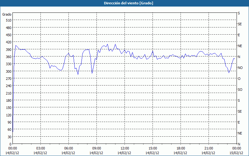Image resolution: width=249 pixels, height=156 pixels.
Task: Select the 120 degree label
Action: point(9,115)
